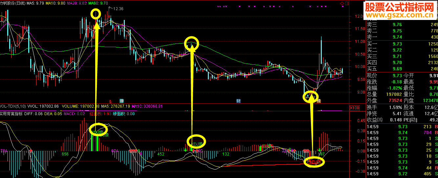The height and width of the screenshot is (178, 438).
Task: Click the 涨幅 percentage -1.82%
Action: click(394, 88)
